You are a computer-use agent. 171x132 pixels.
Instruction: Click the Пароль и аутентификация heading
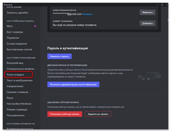pyautogui.click(x=67, y=48)
